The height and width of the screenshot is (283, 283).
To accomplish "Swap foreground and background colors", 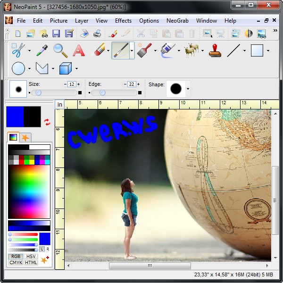I will (x=47, y=122).
